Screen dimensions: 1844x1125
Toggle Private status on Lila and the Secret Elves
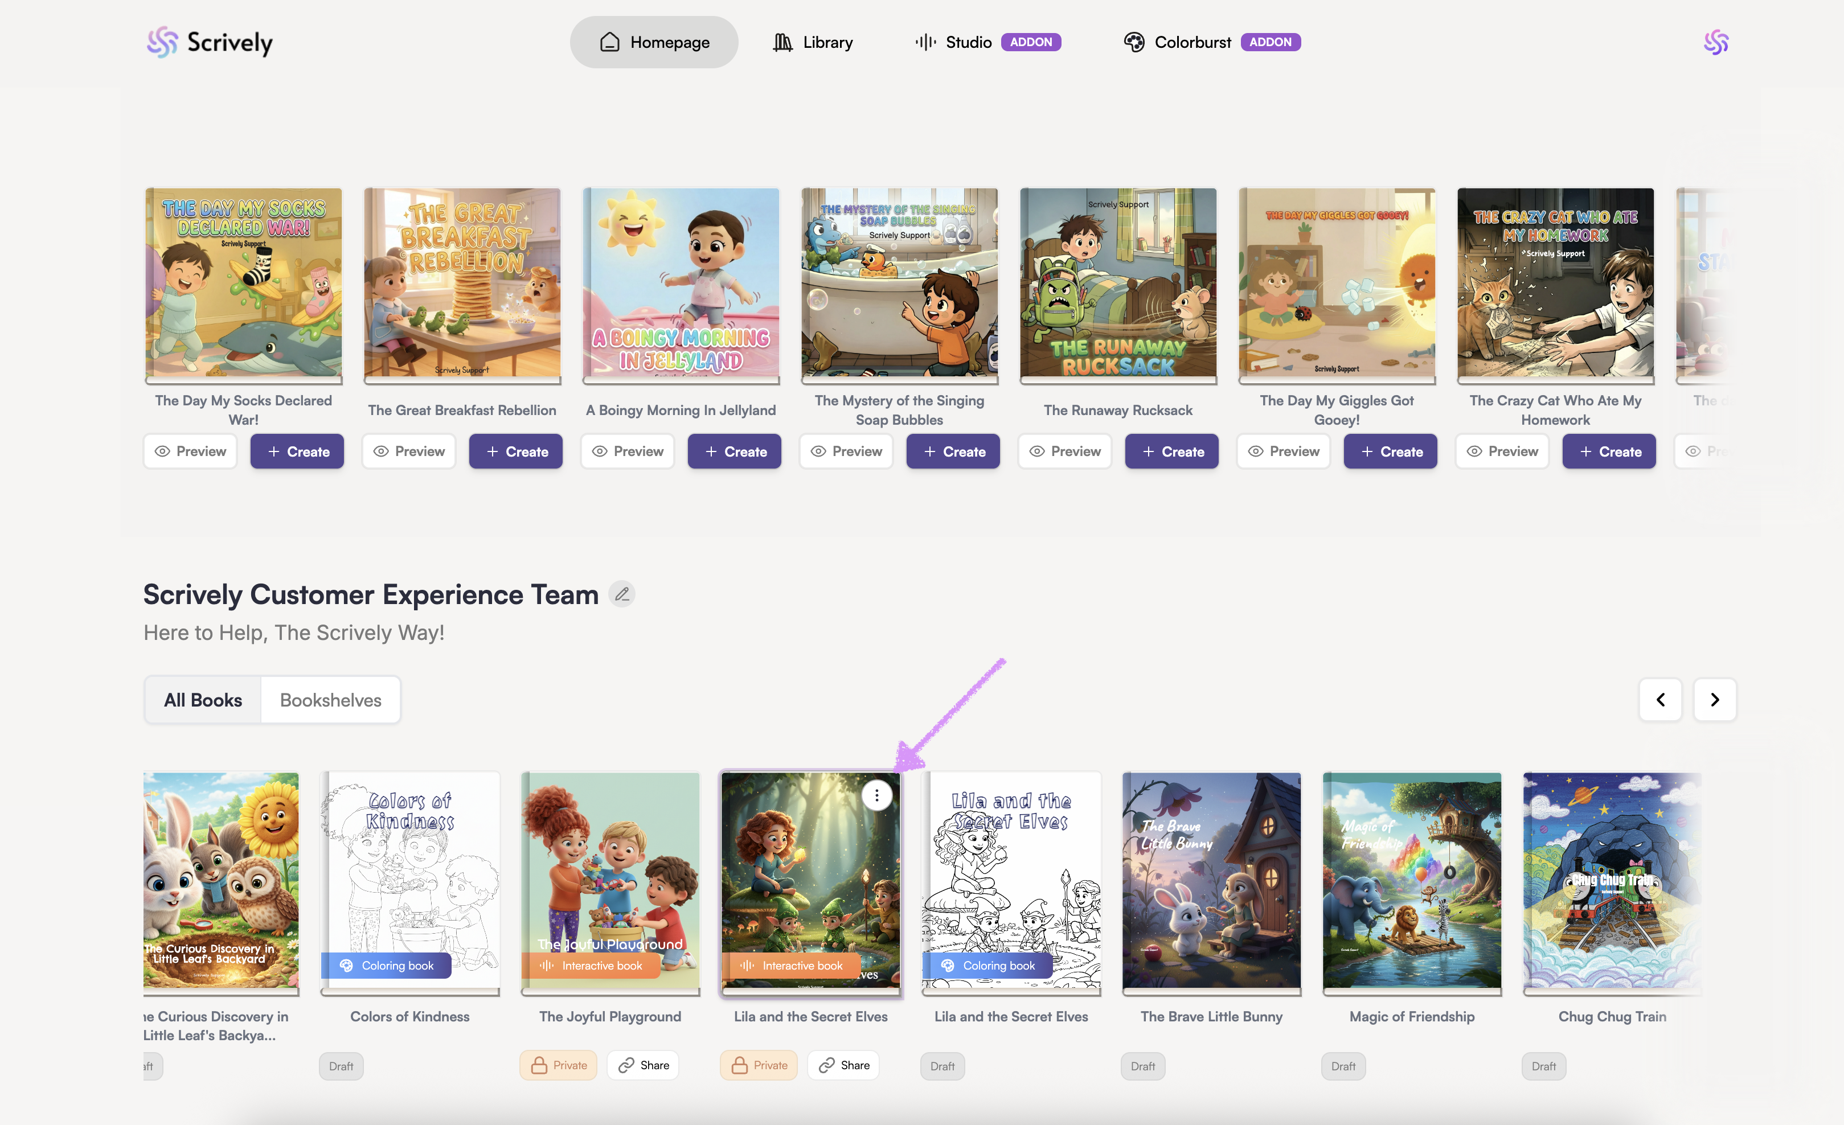coord(759,1065)
